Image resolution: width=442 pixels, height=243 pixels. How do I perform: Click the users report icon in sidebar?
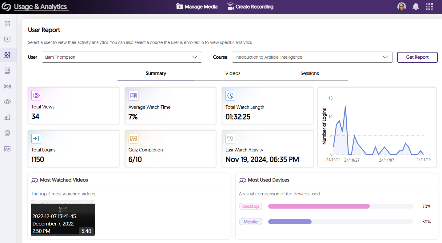(x=7, y=55)
